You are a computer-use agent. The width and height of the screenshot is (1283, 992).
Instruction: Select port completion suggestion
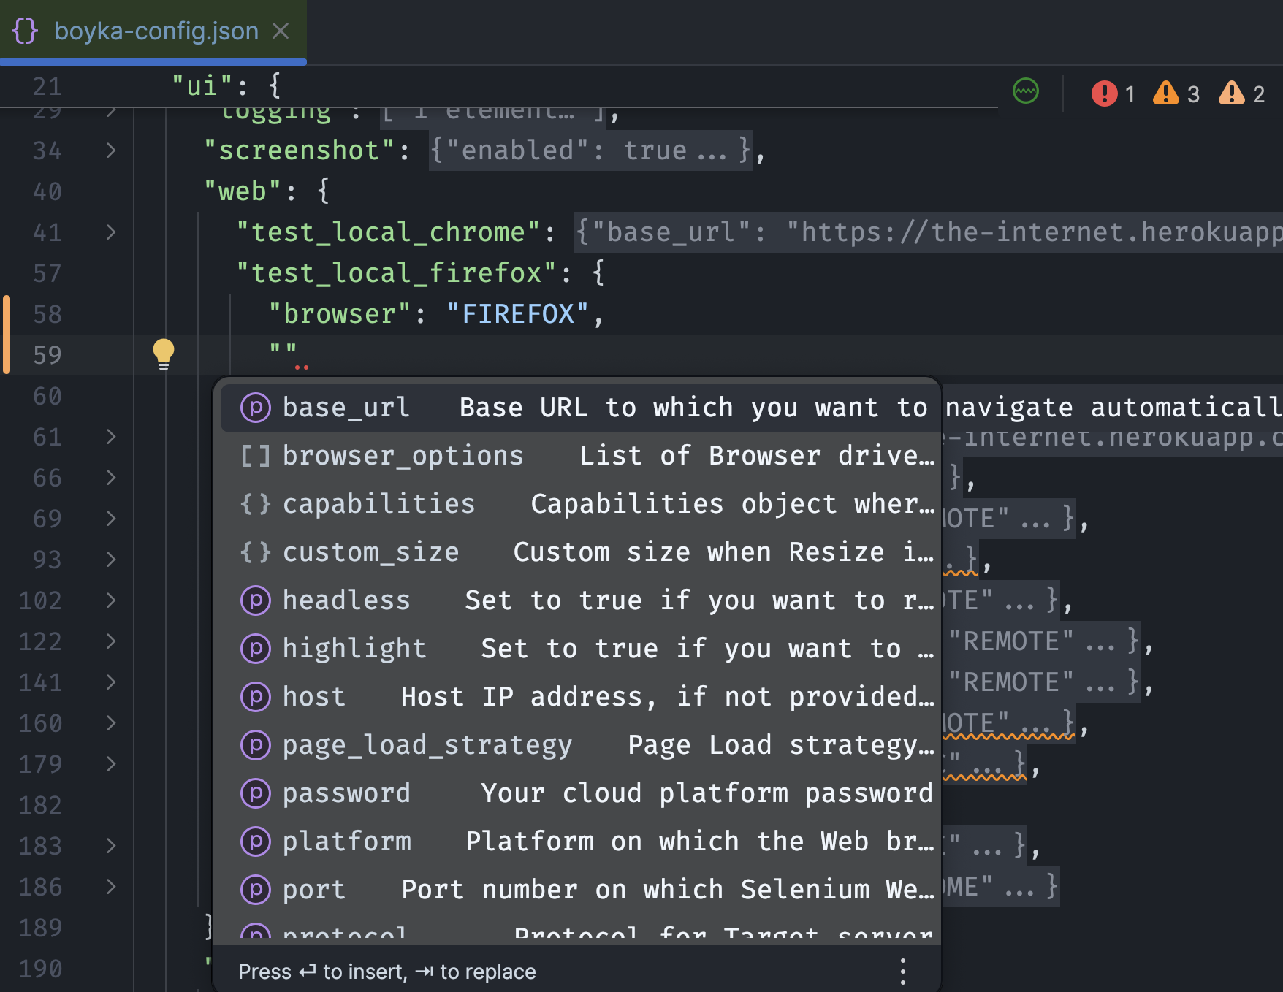coord(577,890)
